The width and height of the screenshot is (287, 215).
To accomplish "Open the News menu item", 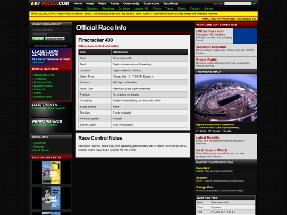I will point(90,4).
